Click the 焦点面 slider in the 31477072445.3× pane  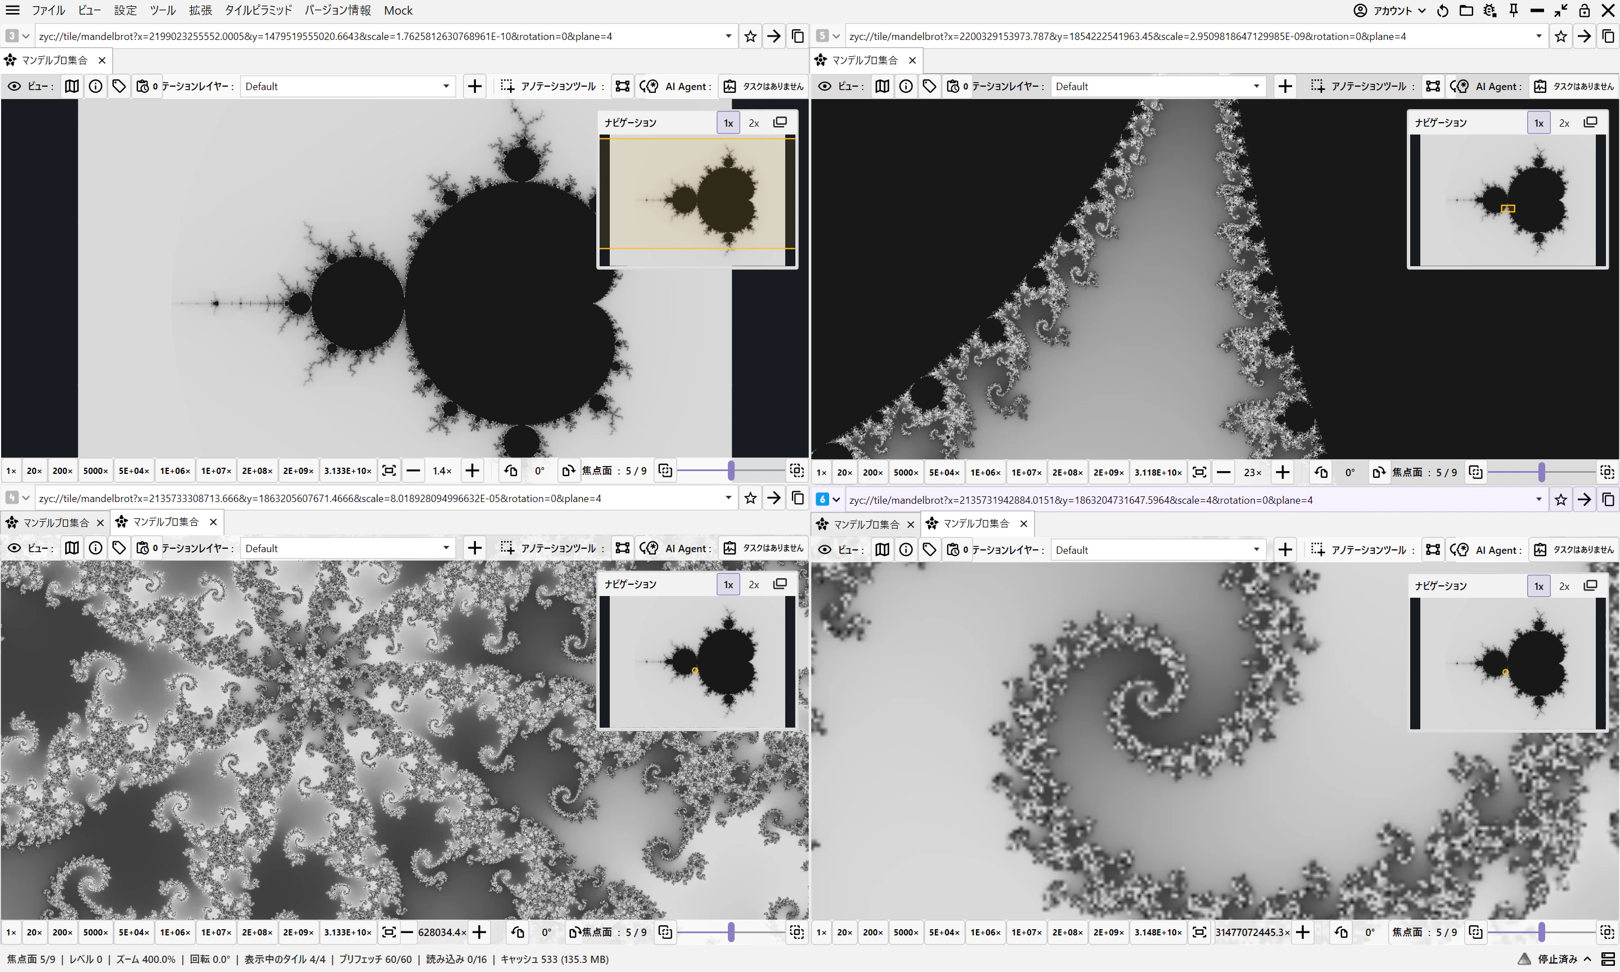(x=1541, y=932)
